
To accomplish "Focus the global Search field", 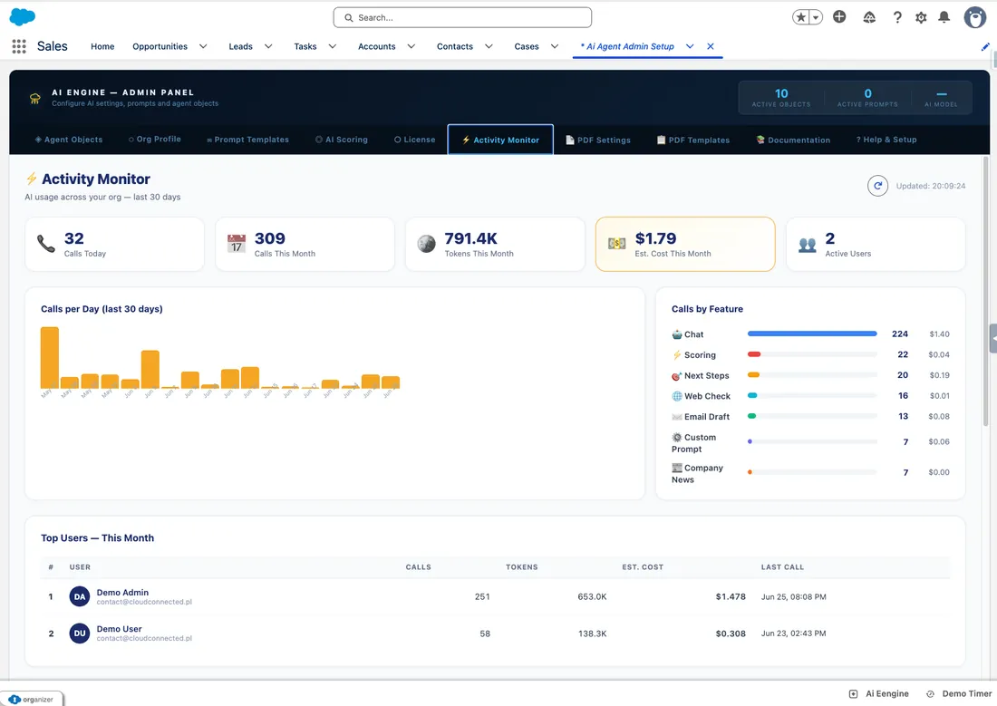I will point(462,17).
